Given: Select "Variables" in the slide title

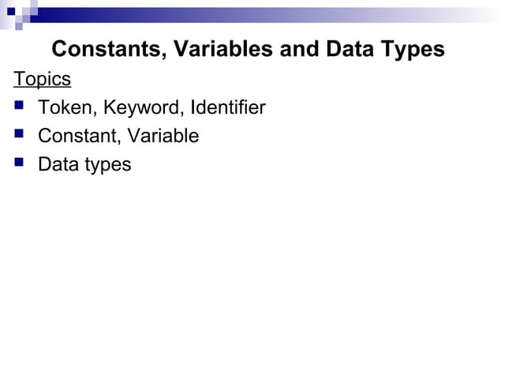Looking at the screenshot, I should [219, 50].
